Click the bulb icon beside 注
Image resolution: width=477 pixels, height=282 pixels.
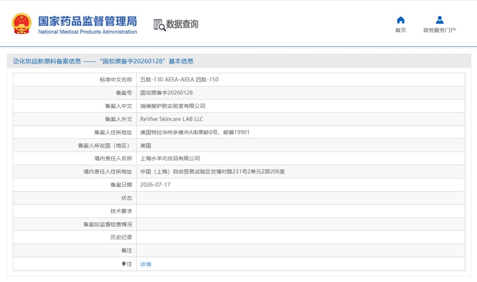tap(124, 264)
